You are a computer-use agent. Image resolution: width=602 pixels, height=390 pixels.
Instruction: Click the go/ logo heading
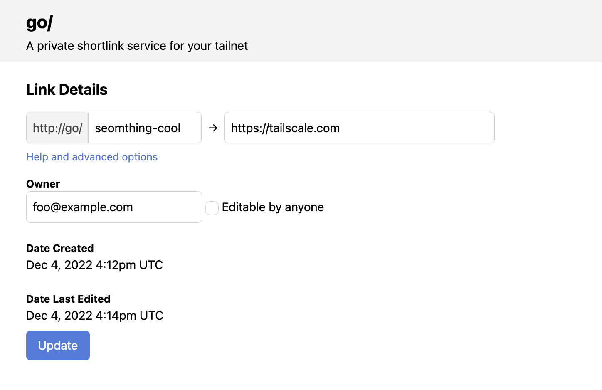click(x=39, y=22)
